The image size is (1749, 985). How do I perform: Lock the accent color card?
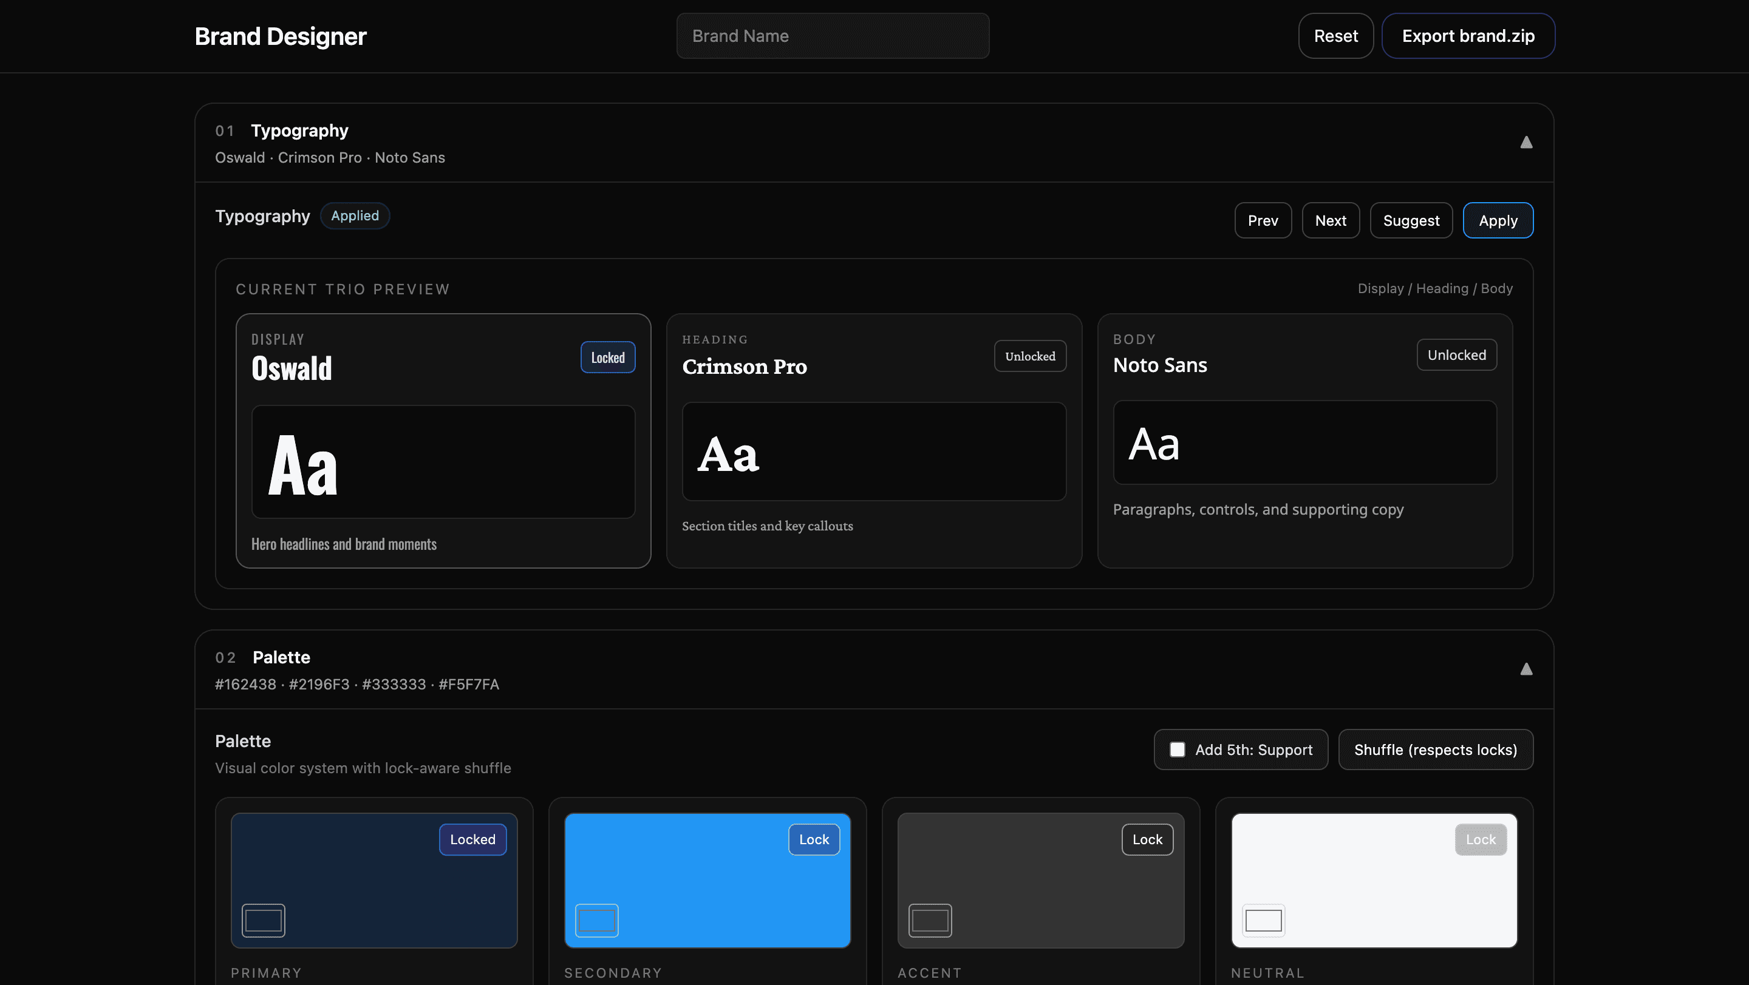[1147, 839]
